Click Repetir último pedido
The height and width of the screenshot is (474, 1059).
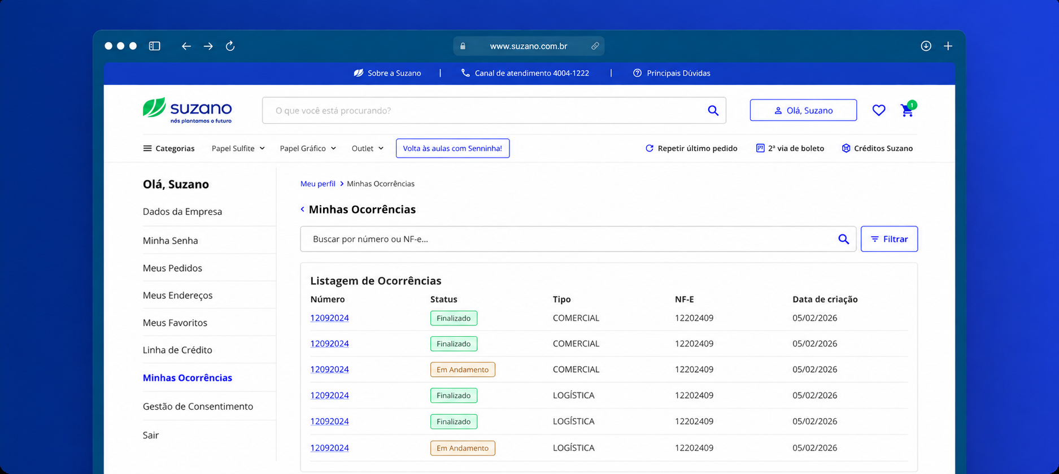(x=691, y=148)
